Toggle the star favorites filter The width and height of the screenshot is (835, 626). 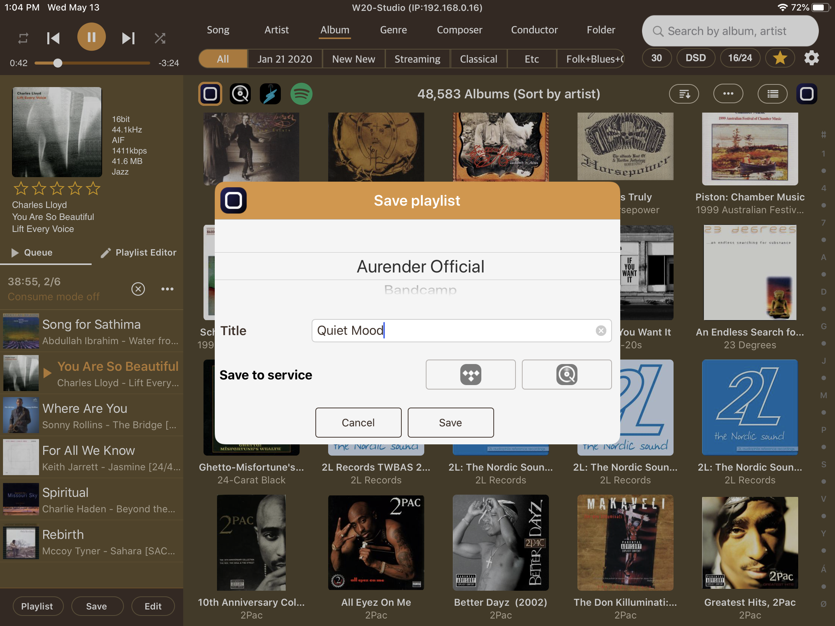click(x=780, y=58)
